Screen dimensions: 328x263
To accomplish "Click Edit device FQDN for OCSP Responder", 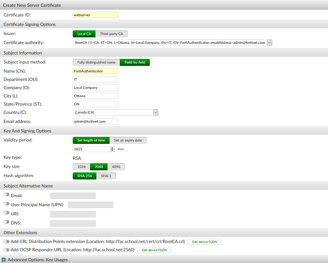I will [x=154, y=250].
